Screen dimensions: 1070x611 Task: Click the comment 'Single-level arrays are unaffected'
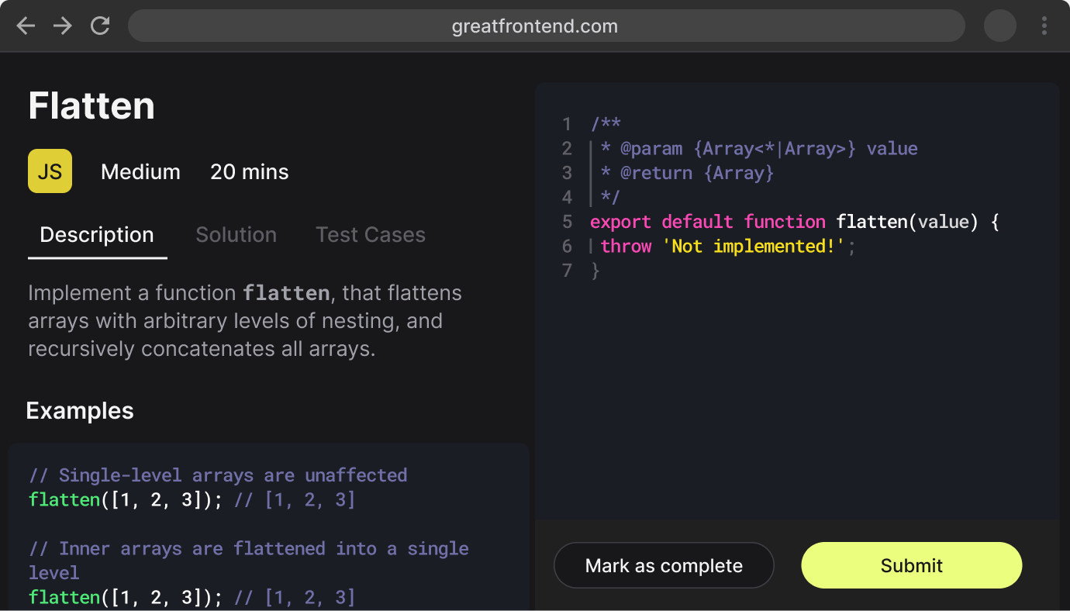(218, 475)
